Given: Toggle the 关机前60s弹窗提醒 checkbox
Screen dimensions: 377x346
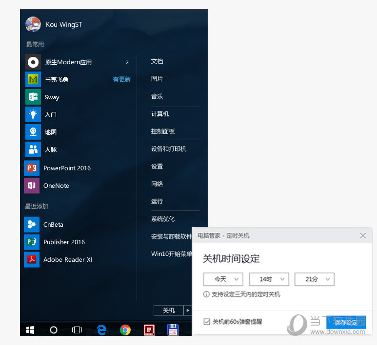Looking at the screenshot, I should [x=206, y=322].
